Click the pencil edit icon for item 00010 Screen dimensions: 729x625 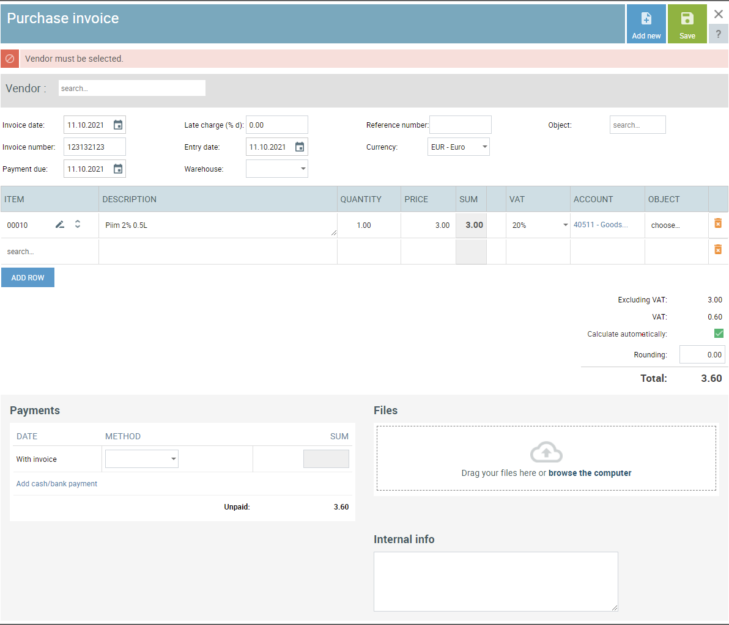pyautogui.click(x=59, y=225)
